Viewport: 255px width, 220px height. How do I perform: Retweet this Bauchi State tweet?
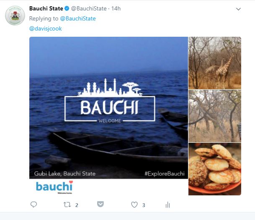pos(67,205)
